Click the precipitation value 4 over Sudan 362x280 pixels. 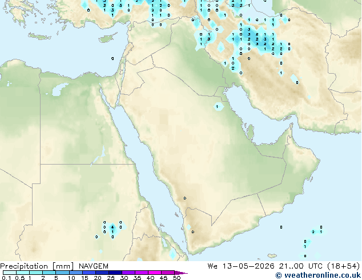pos(112,227)
